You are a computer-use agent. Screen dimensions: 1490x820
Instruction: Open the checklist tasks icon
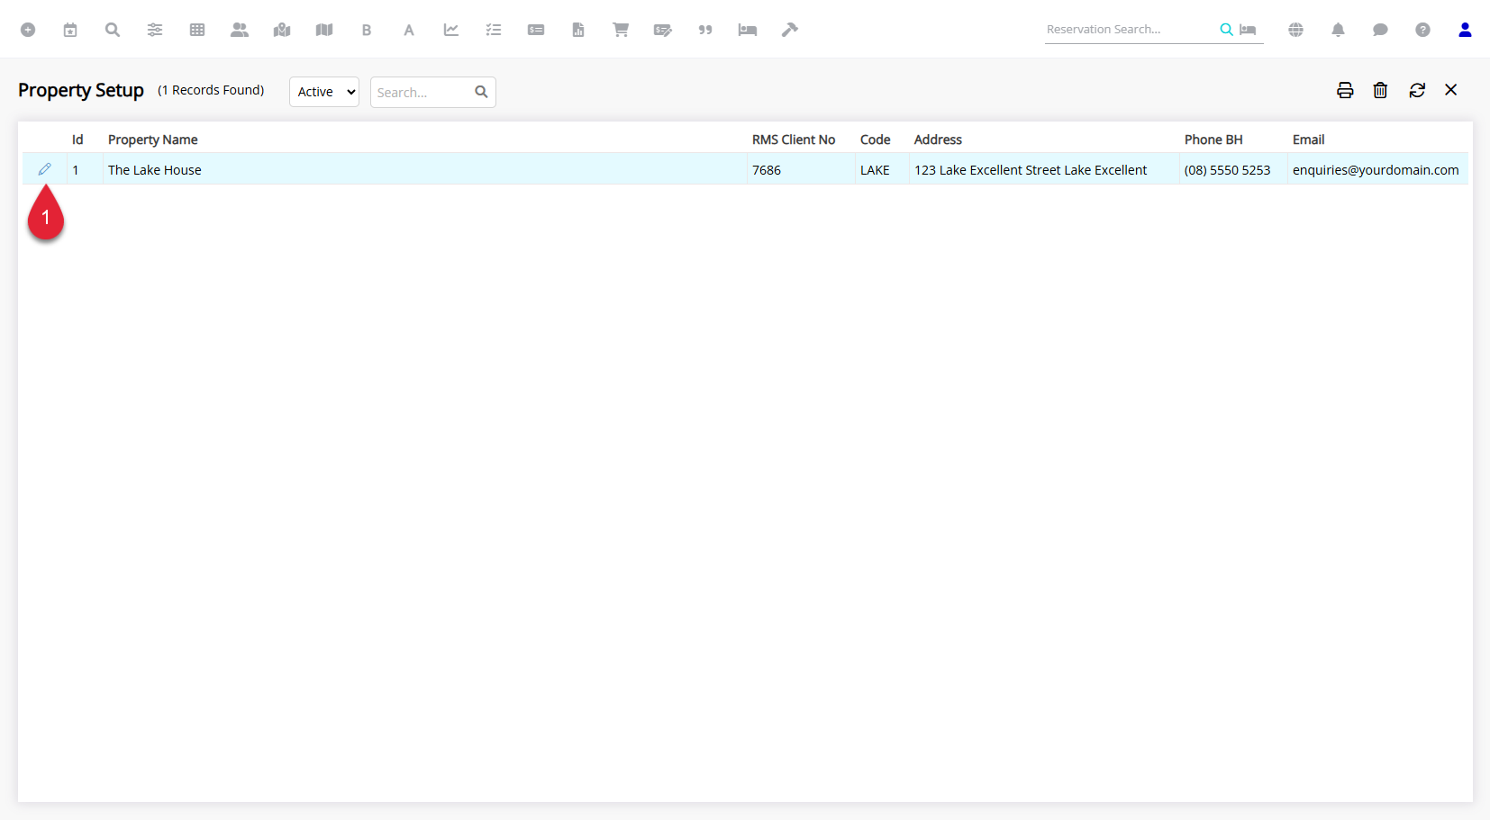[x=494, y=30]
